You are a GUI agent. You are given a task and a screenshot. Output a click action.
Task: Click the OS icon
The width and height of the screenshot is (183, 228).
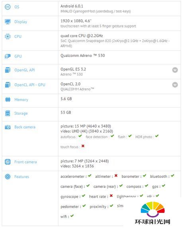coord(8,7)
